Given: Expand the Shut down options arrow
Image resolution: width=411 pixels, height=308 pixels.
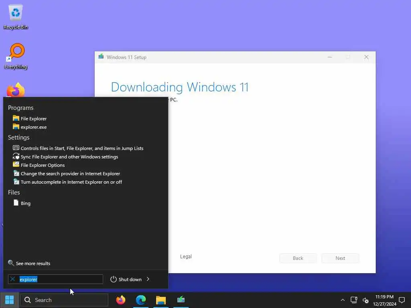Looking at the screenshot, I should pos(148,279).
